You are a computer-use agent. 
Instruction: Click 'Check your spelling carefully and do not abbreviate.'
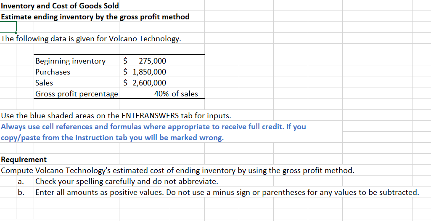[x=127, y=181]
